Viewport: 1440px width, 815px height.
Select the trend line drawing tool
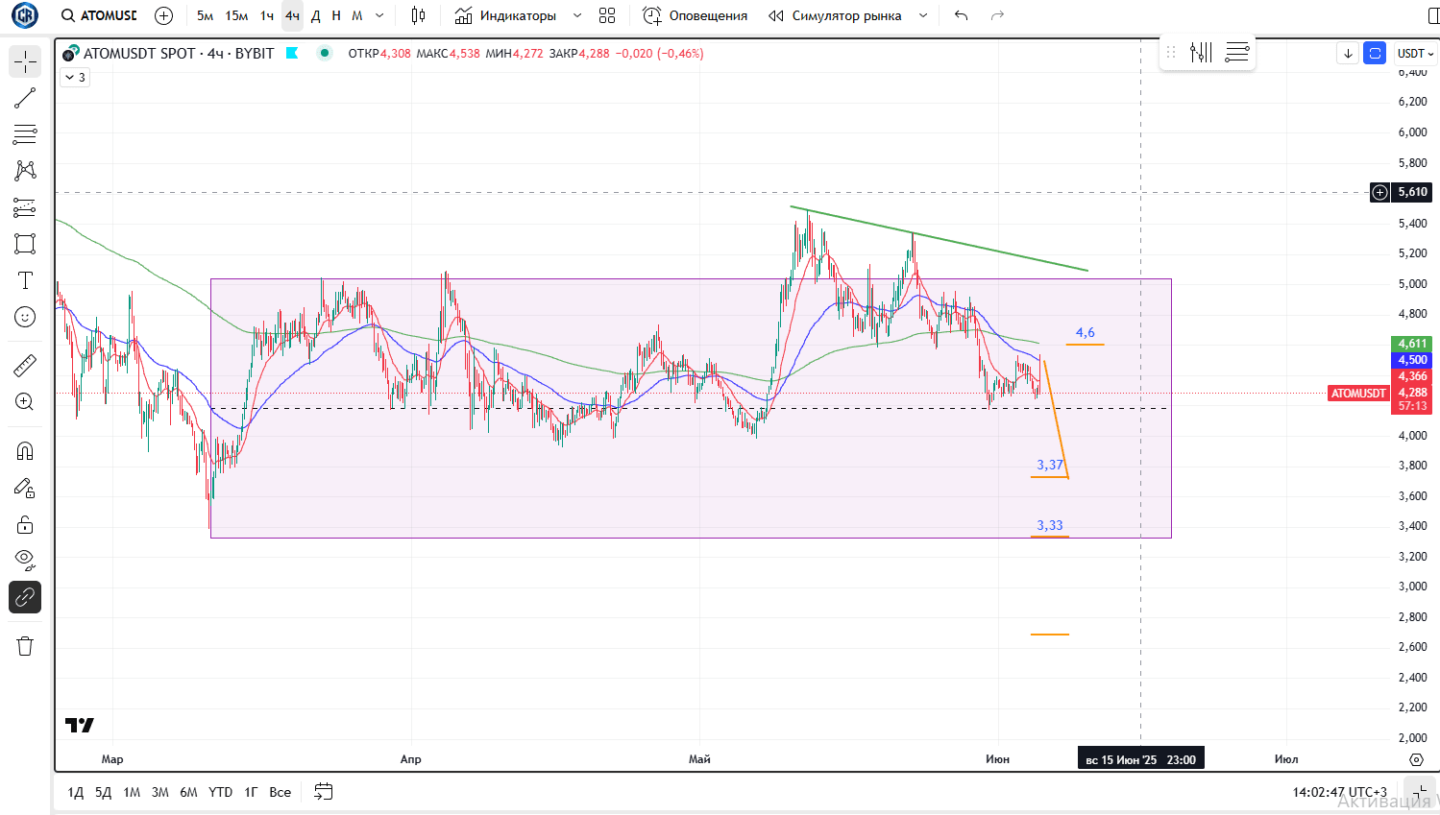[x=25, y=98]
